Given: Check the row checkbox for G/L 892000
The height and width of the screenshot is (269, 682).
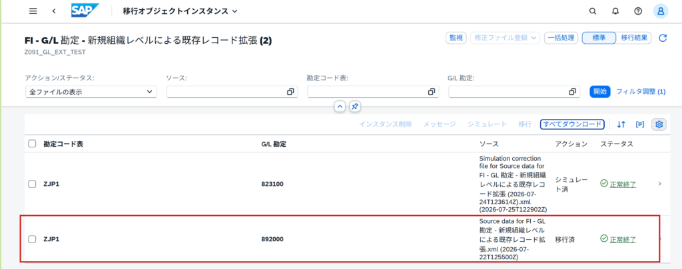Looking at the screenshot, I should (32, 239).
